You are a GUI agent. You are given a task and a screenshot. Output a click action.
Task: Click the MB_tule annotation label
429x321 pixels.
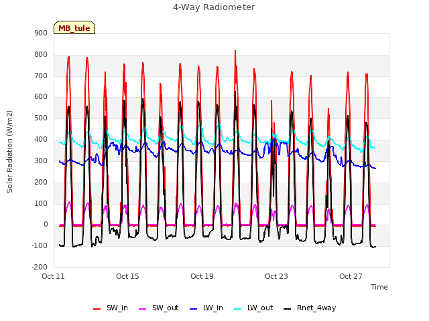tap(74, 28)
